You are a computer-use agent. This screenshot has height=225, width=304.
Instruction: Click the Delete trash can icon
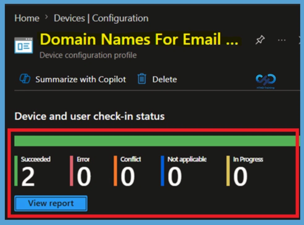click(x=142, y=79)
